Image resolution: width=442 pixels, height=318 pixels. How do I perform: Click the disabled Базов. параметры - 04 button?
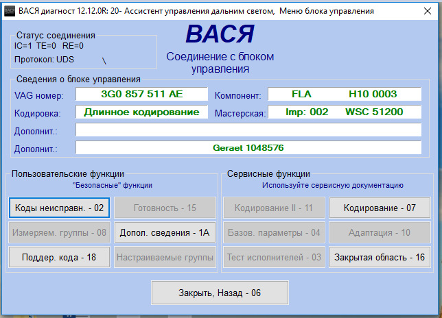pyautogui.click(x=274, y=232)
